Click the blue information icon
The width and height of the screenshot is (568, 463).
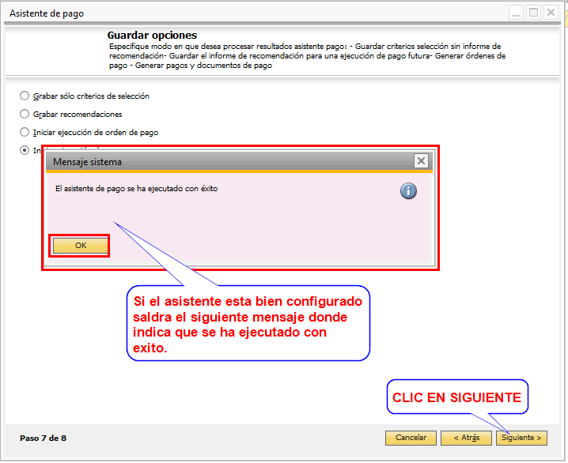click(408, 191)
